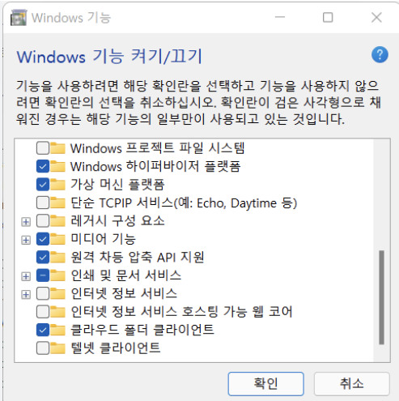Click folder icon beside 단순 TCPIP 서비스
This screenshot has height=401, width=399.
click(x=57, y=203)
